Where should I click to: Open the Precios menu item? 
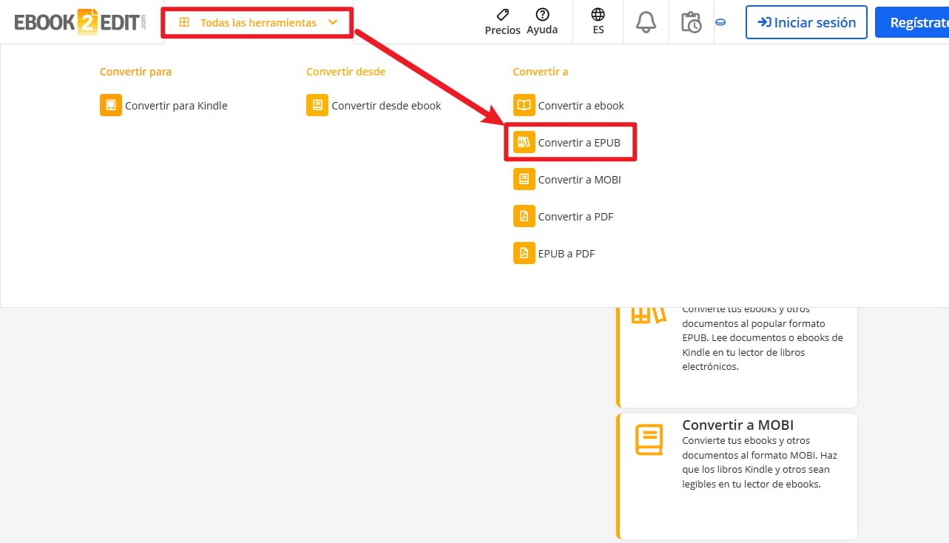(502, 22)
